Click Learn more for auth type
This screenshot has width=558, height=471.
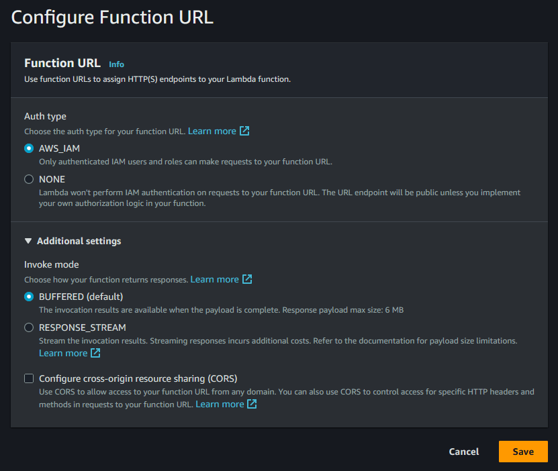213,131
